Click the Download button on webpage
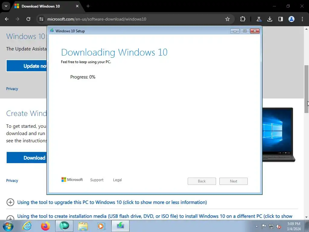 point(27,158)
